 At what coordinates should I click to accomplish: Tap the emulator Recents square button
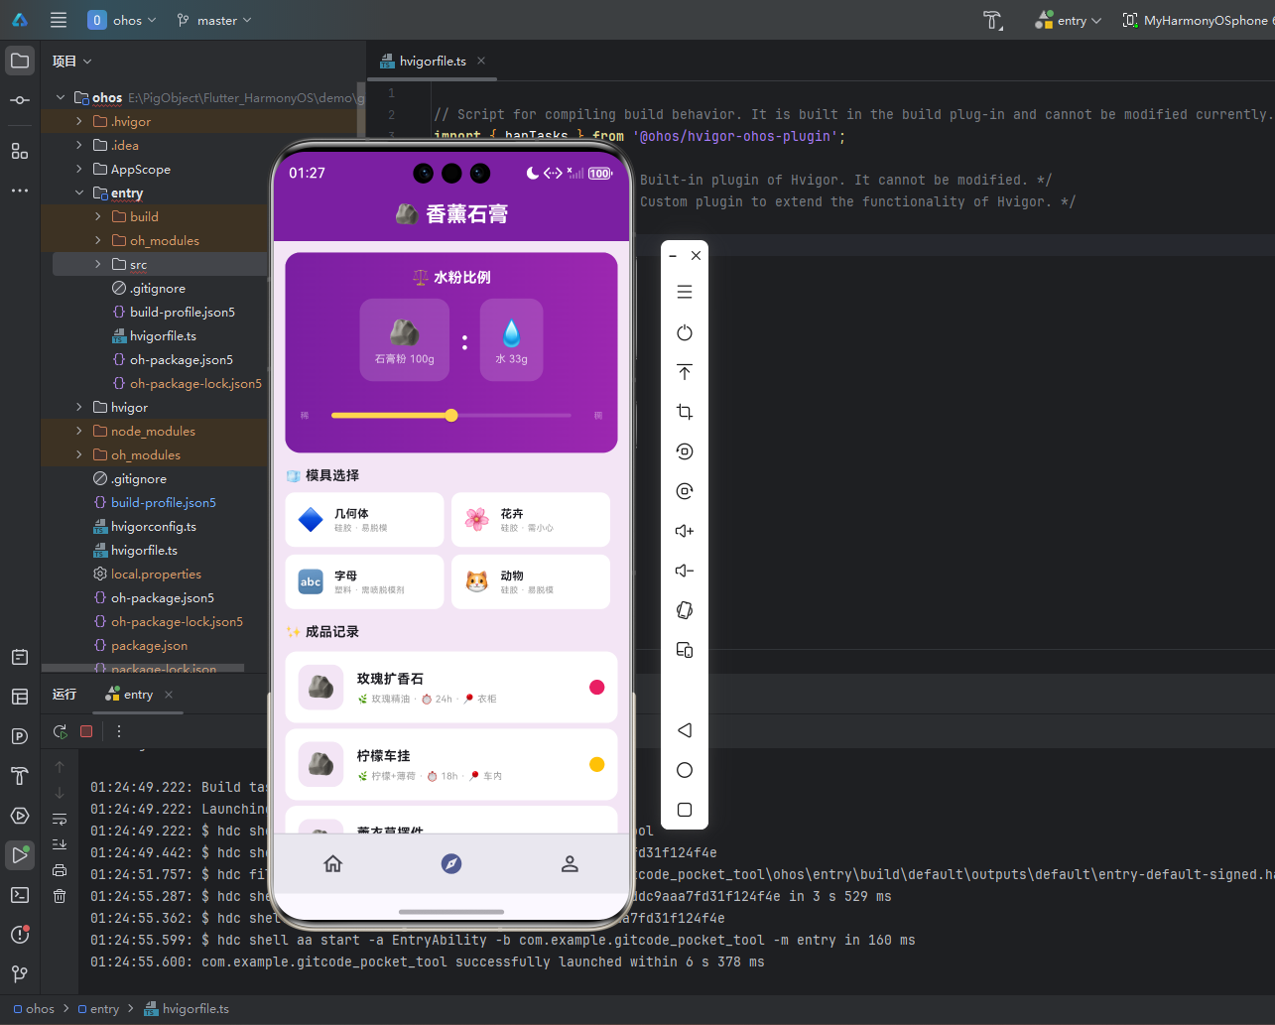tap(685, 810)
